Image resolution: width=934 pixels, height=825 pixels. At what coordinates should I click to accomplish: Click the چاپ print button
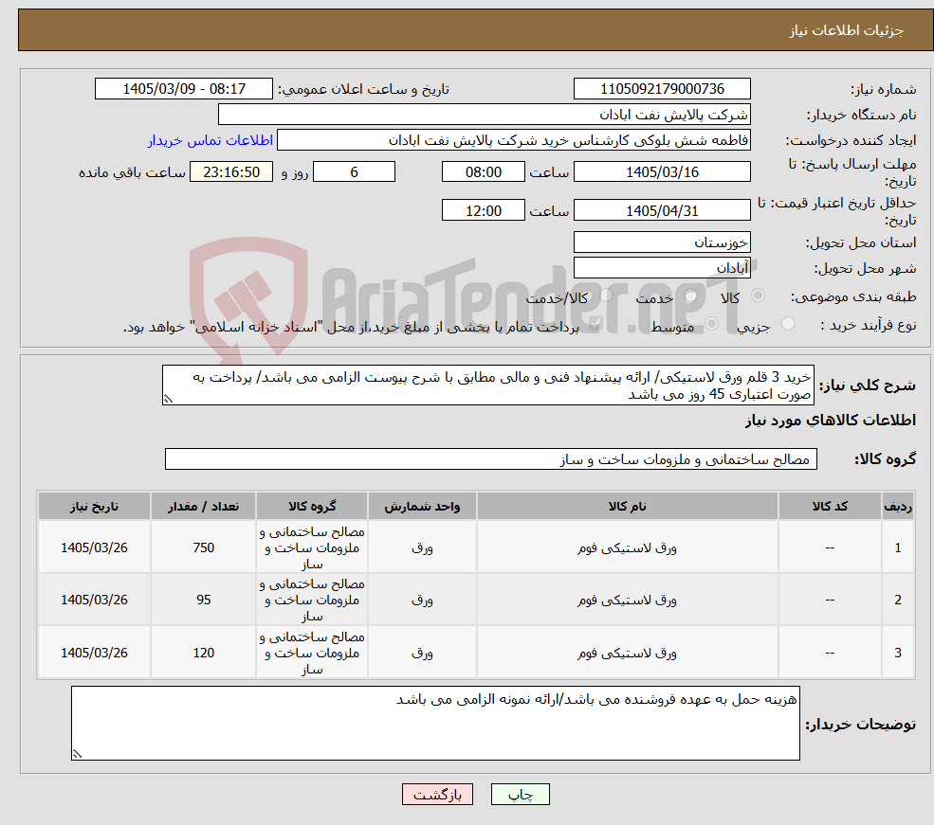(x=520, y=795)
